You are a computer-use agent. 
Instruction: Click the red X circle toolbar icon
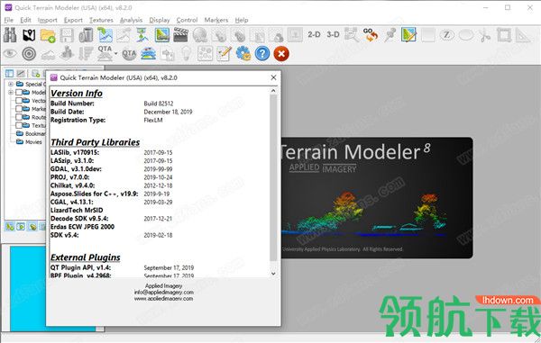click(281, 54)
